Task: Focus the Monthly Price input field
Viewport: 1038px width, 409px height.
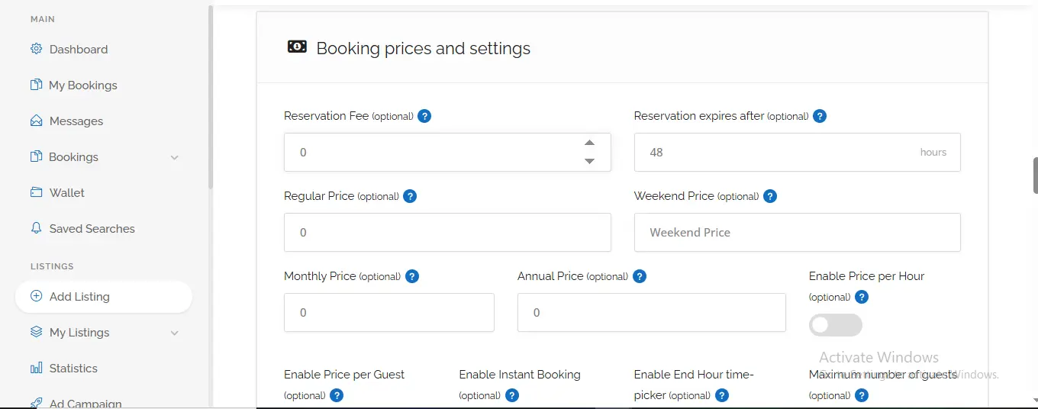Action: (388, 312)
